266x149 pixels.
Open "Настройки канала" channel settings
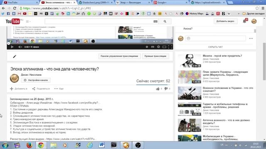pyautogui.click(x=36, y=80)
